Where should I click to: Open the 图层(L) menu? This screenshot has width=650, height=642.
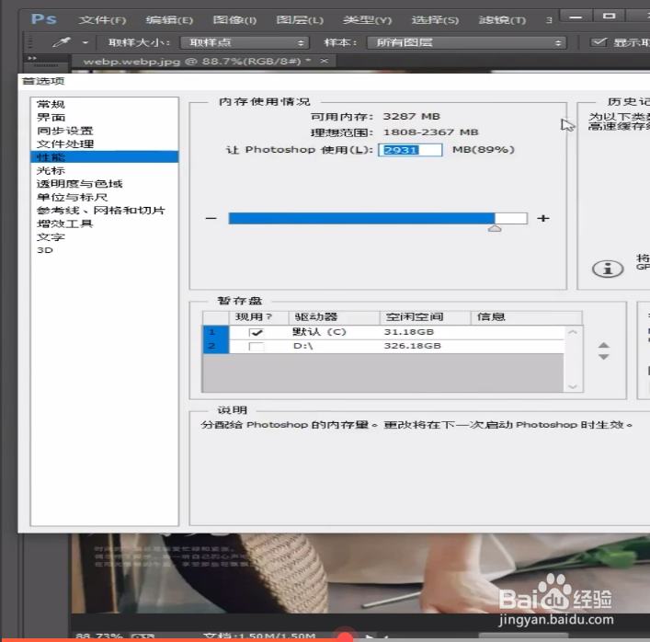click(x=300, y=20)
